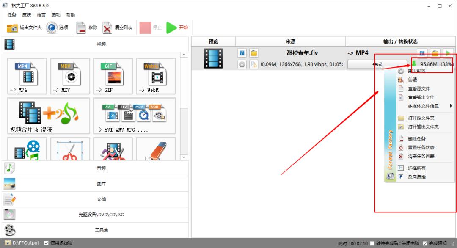Open the 帮助 menu
The image size is (457, 248).
point(71,14)
